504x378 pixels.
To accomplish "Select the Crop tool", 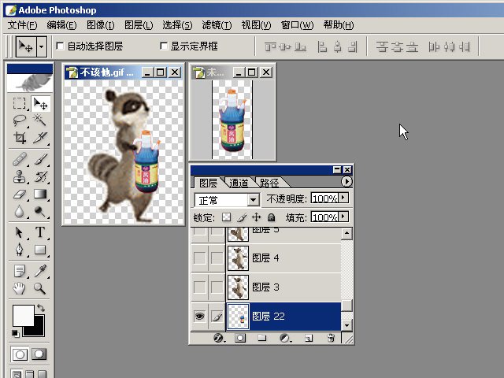I will click(x=20, y=138).
